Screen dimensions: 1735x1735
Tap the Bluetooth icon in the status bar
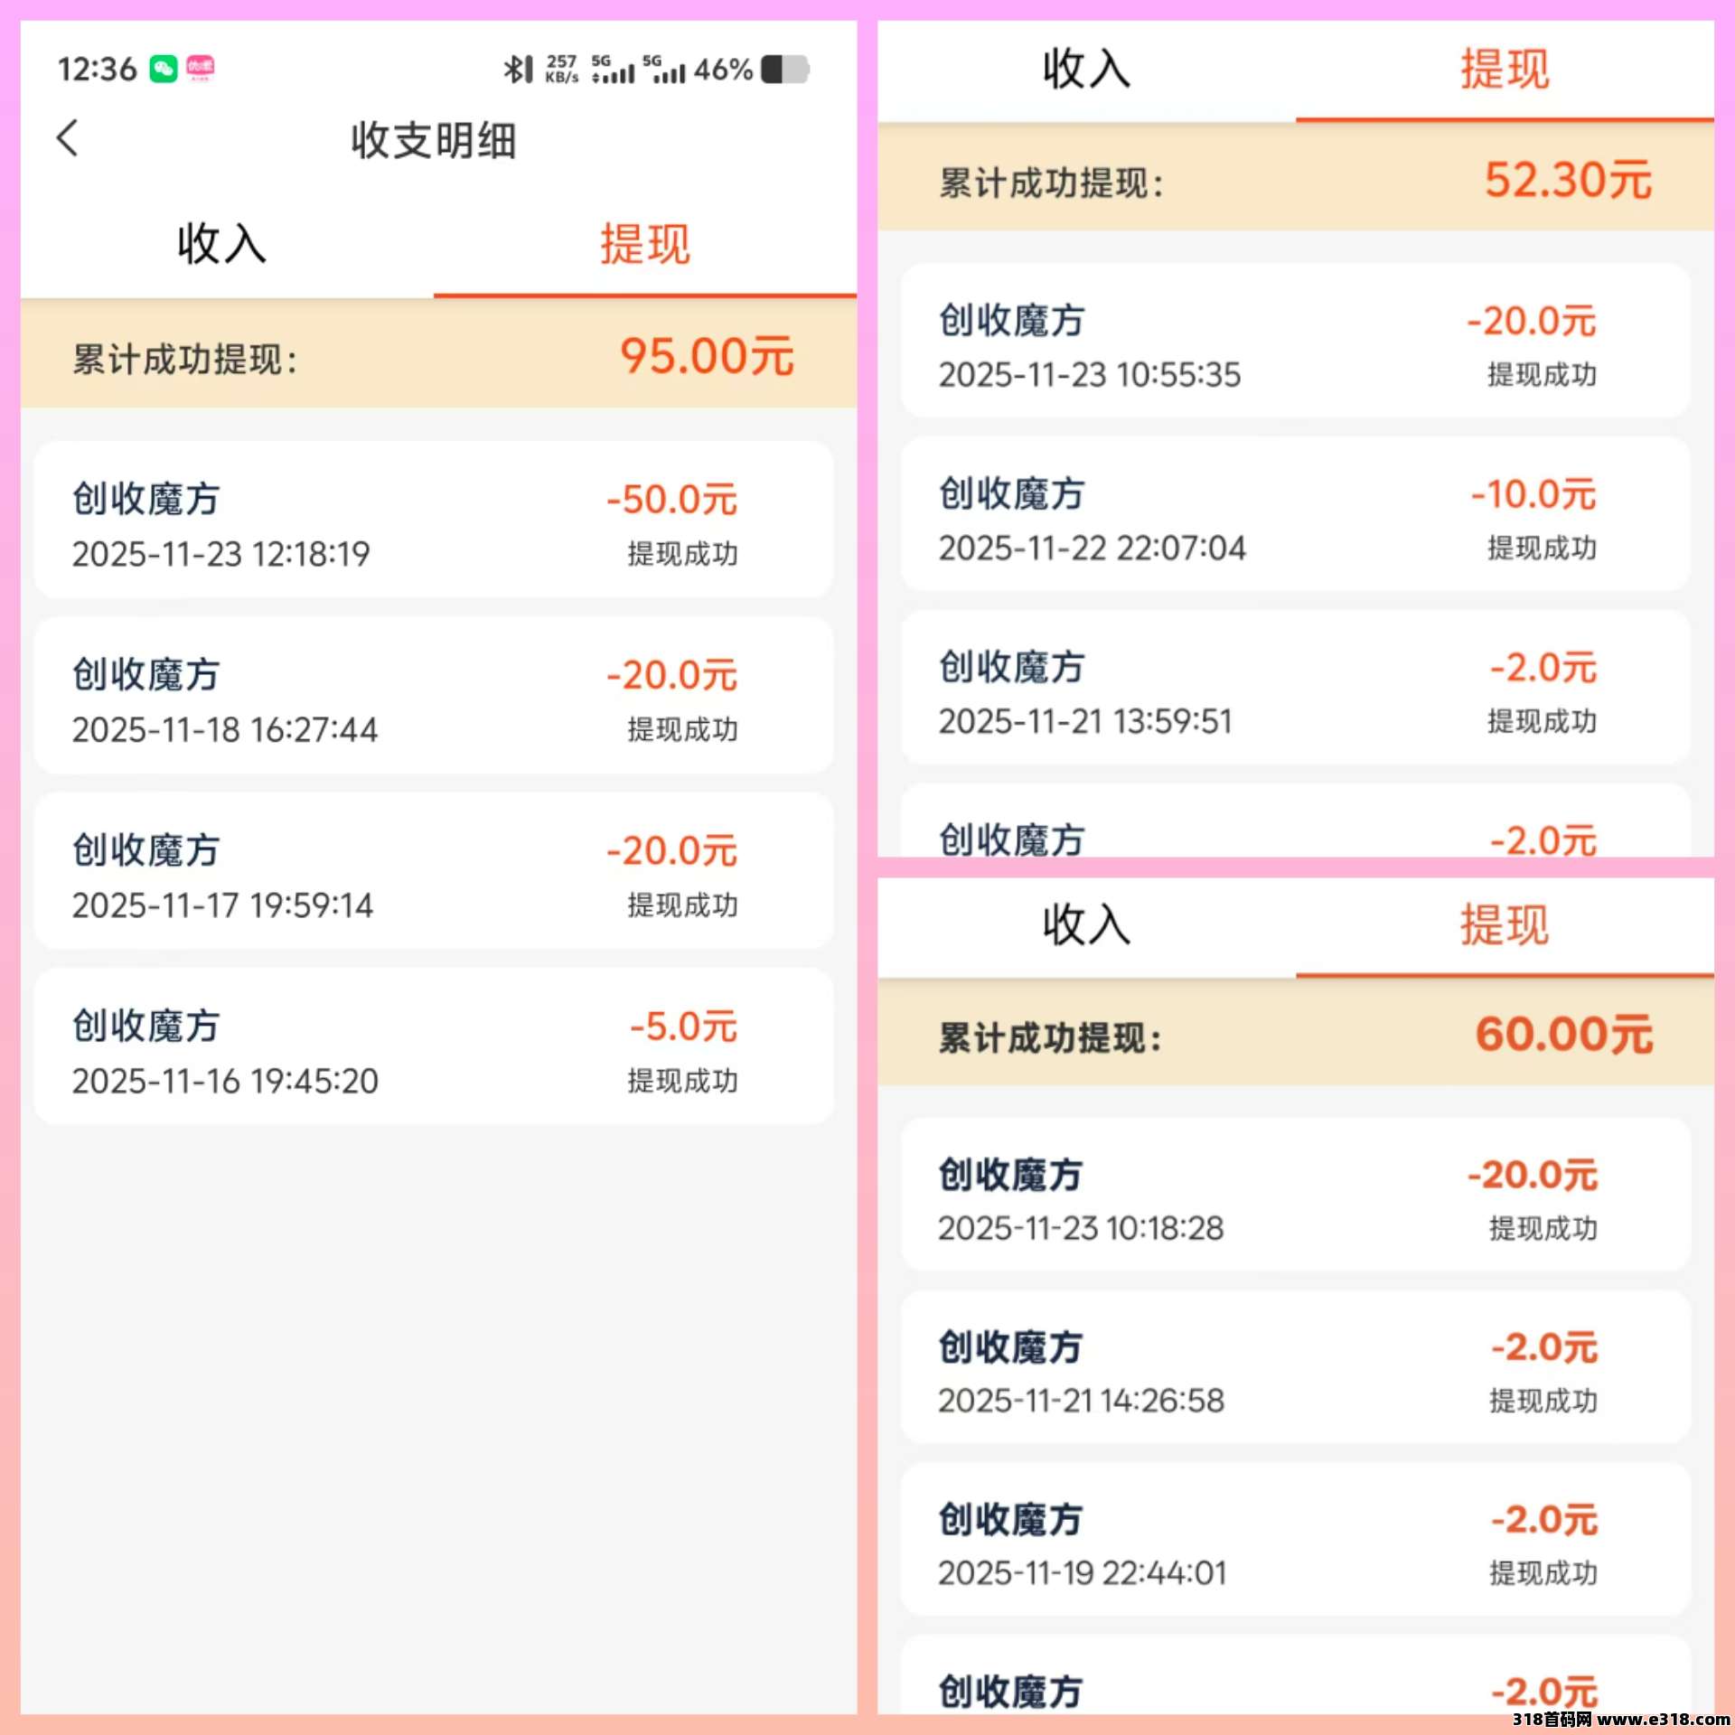click(x=517, y=69)
